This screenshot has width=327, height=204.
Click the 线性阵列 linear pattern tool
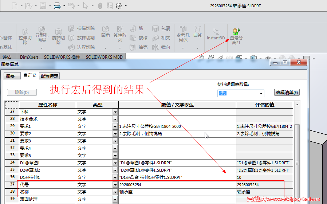tap(120, 34)
